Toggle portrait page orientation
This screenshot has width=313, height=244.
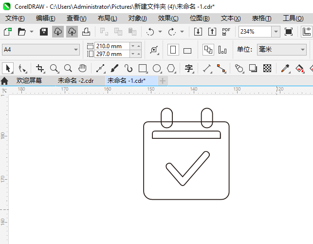point(173,50)
